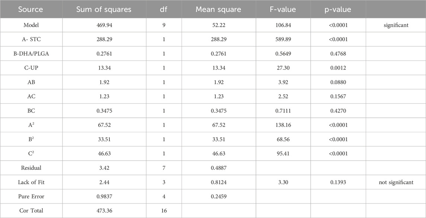Click 'not significant' in the Lack of Fit row
The height and width of the screenshot is (218, 426).
[396, 182]
